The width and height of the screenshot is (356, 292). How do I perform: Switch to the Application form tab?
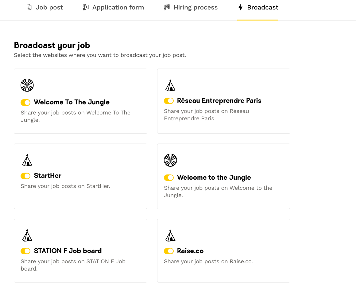pos(118,7)
